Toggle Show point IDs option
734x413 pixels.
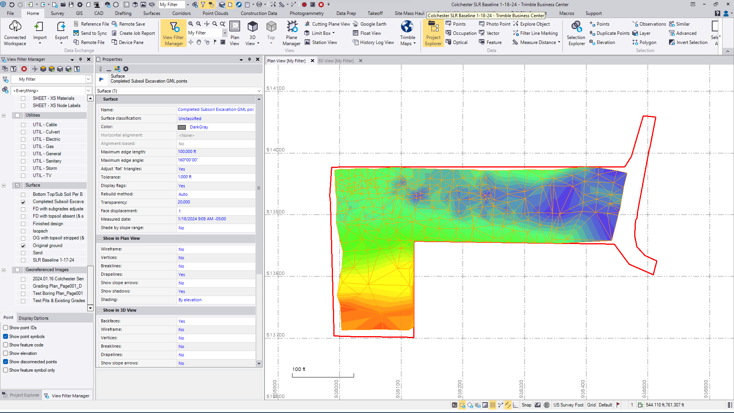6,328
